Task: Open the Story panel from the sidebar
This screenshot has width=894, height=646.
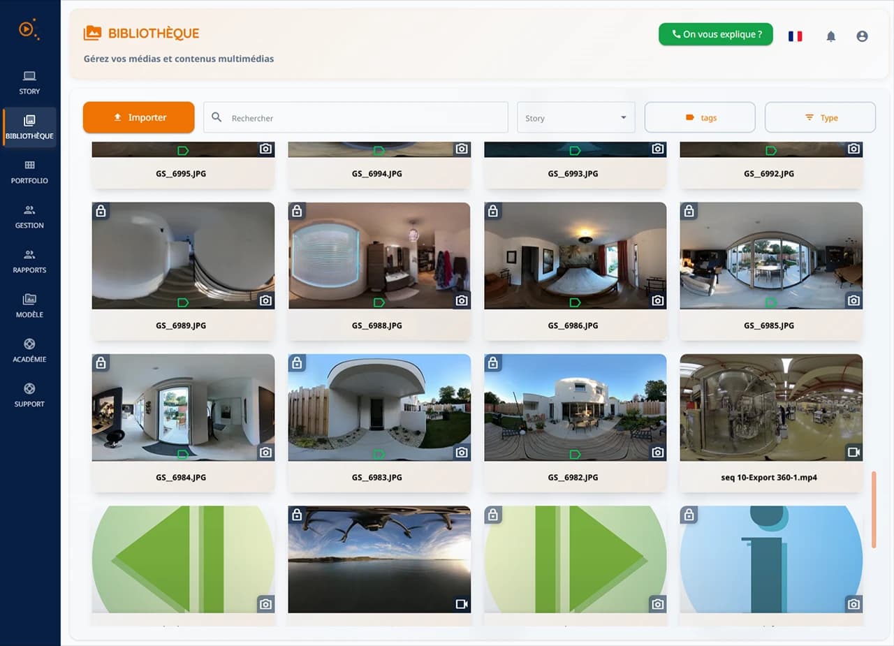Action: 29,82
